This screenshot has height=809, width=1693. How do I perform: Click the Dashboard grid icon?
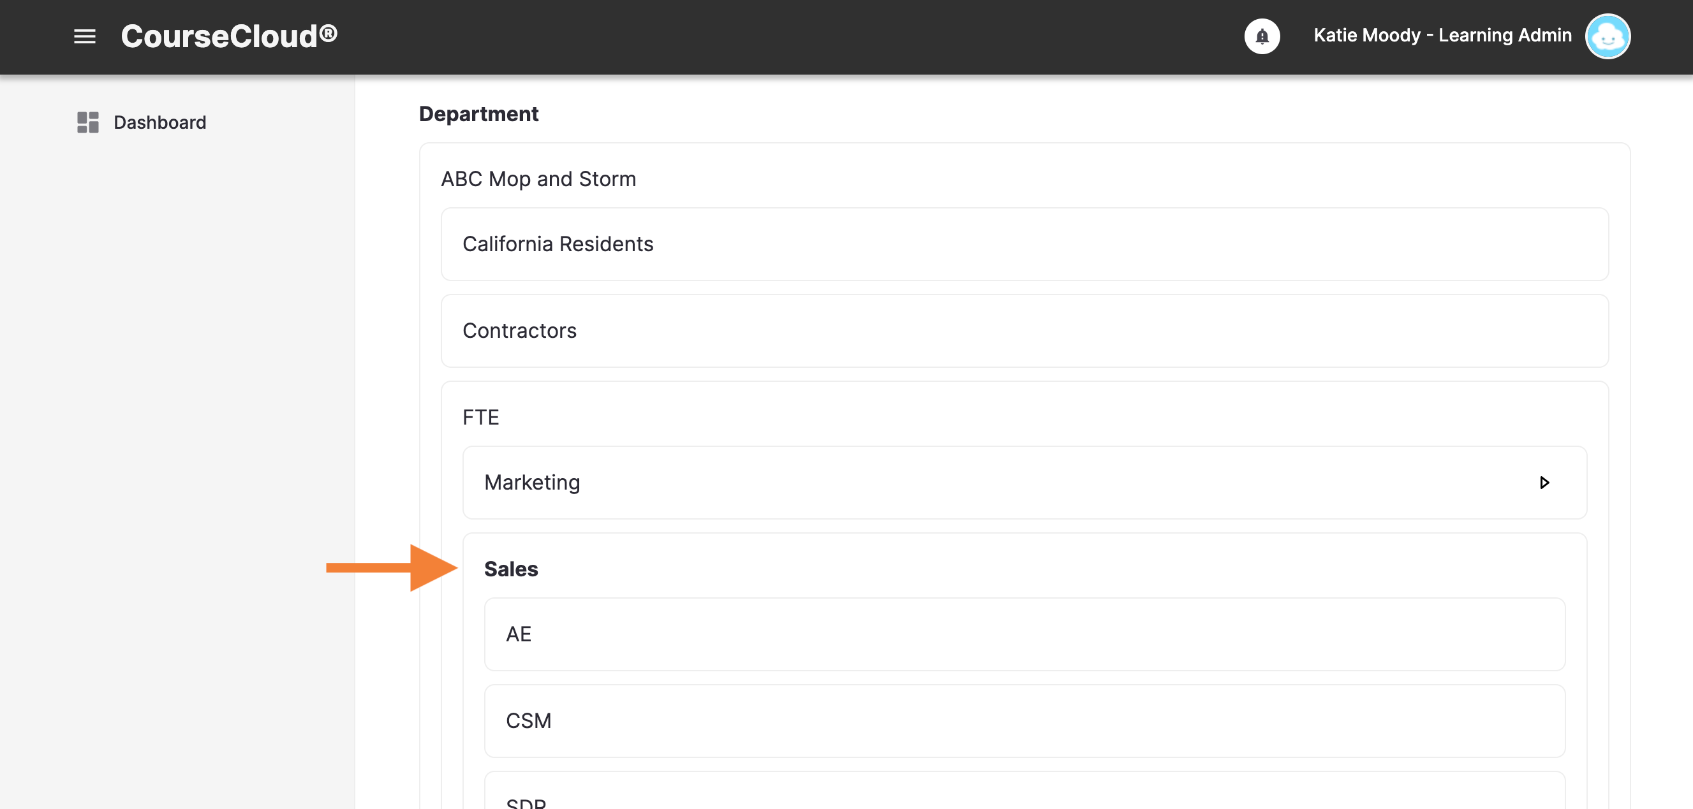88,123
